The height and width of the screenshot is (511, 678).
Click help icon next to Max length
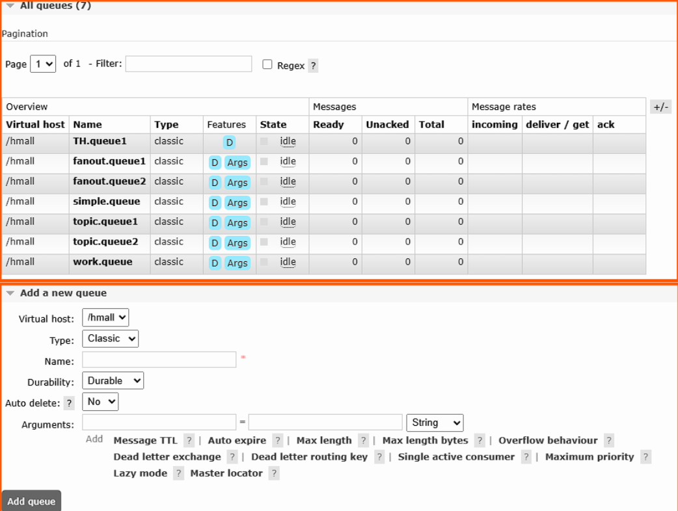tap(364, 441)
